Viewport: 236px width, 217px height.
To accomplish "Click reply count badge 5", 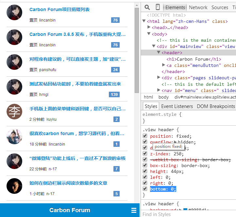I will coord(116,194).
